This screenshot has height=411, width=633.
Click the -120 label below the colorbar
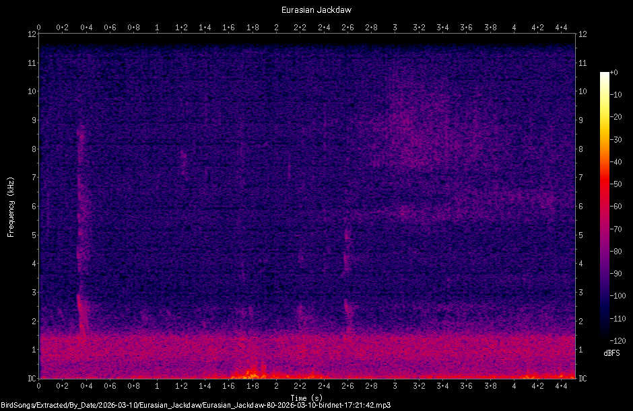tap(618, 341)
